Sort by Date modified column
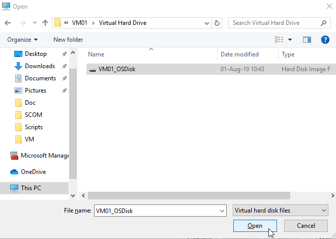 (248, 54)
